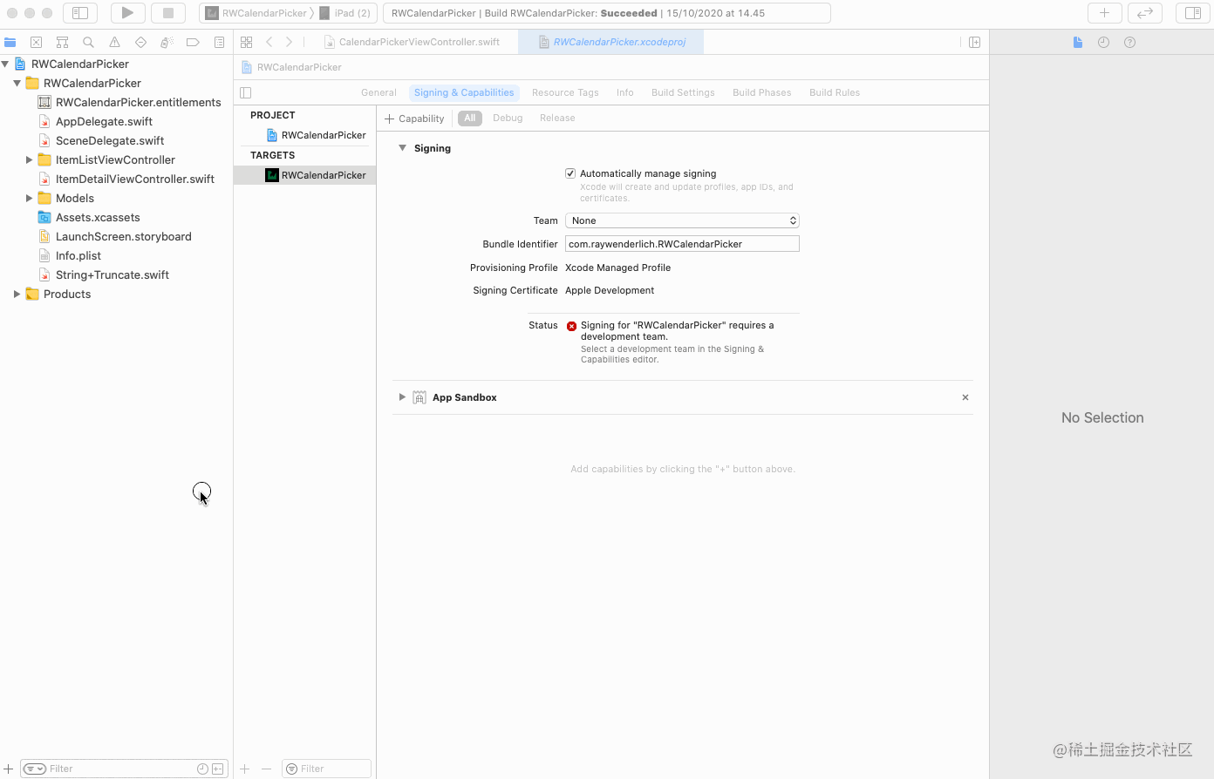
Task: Add an editor on the right
Action: [x=975, y=42]
